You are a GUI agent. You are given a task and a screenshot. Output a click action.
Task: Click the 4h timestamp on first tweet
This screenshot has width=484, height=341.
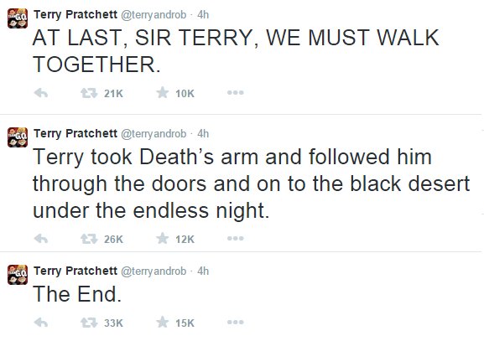point(203,14)
